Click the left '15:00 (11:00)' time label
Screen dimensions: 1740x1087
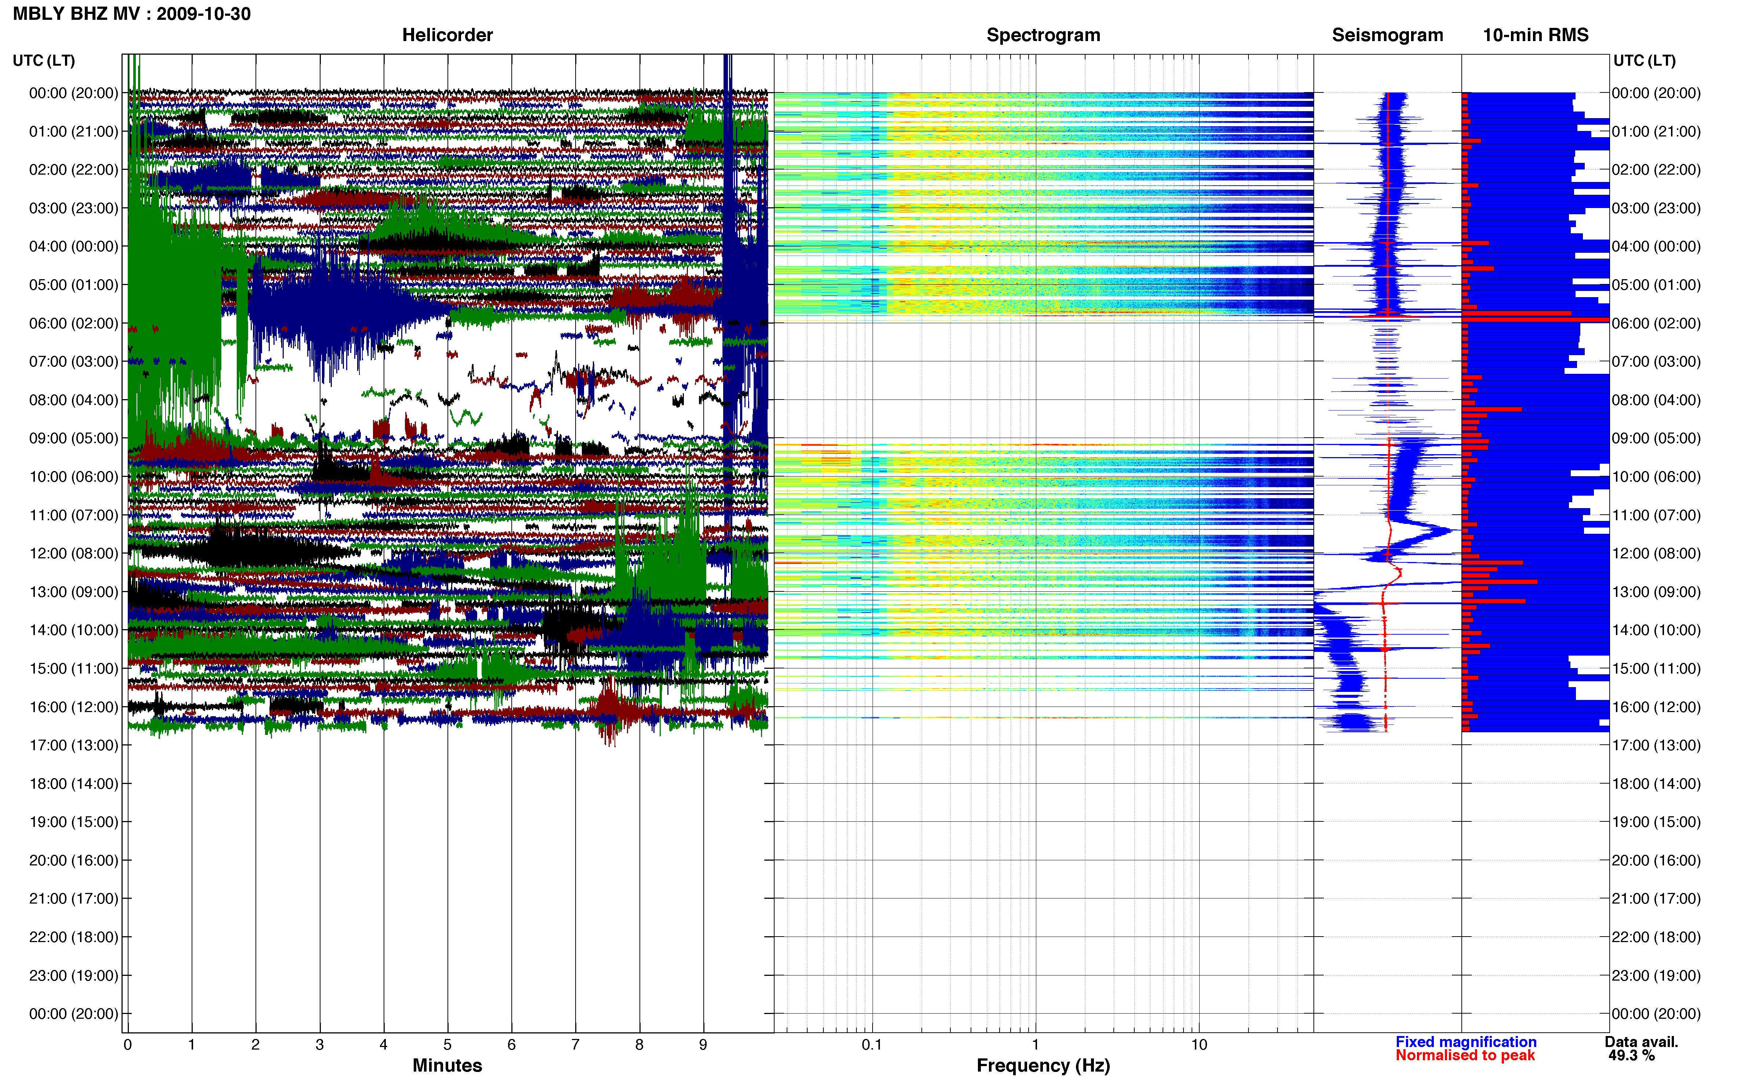[73, 668]
